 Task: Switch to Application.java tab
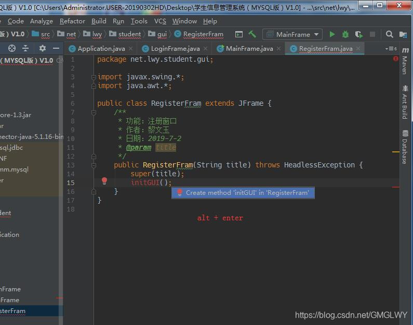click(x=101, y=49)
